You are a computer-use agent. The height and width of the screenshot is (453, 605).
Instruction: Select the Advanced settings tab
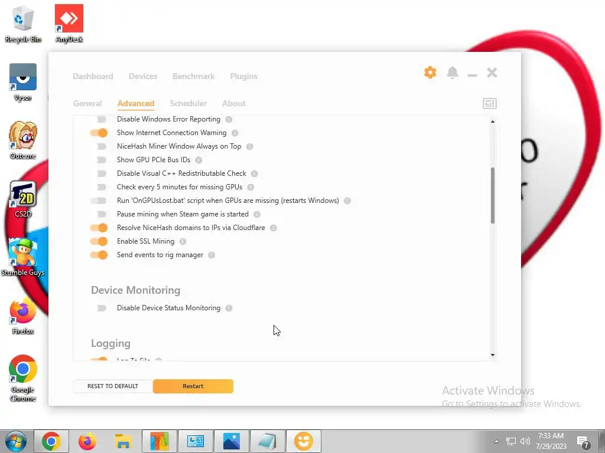(136, 103)
